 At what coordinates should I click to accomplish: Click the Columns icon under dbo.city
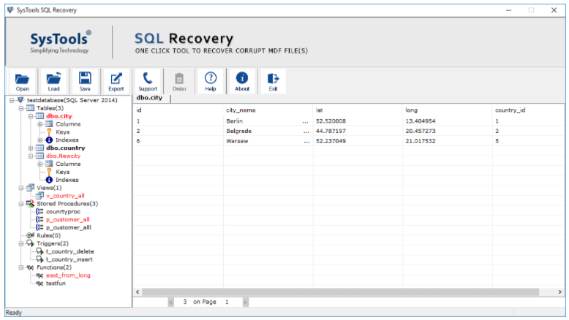[x=49, y=124]
